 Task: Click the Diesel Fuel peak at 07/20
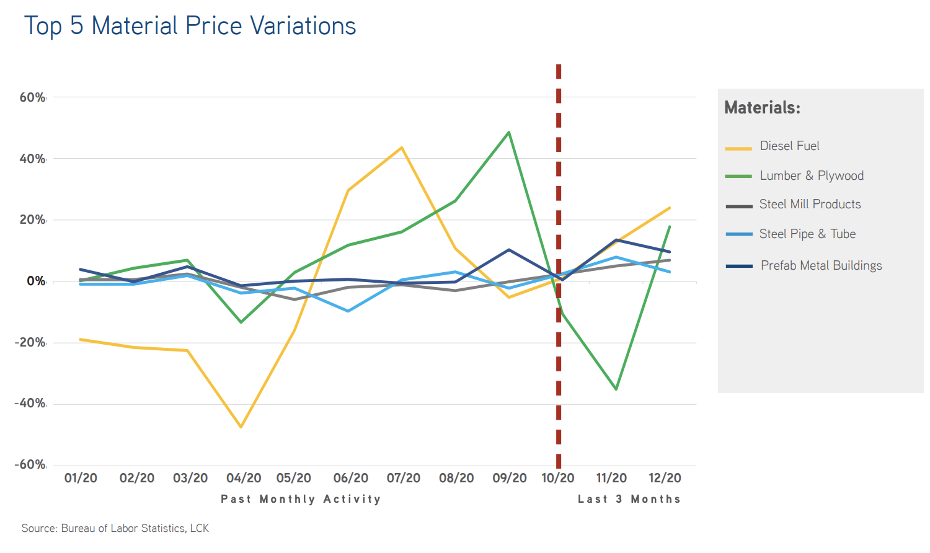coord(402,148)
